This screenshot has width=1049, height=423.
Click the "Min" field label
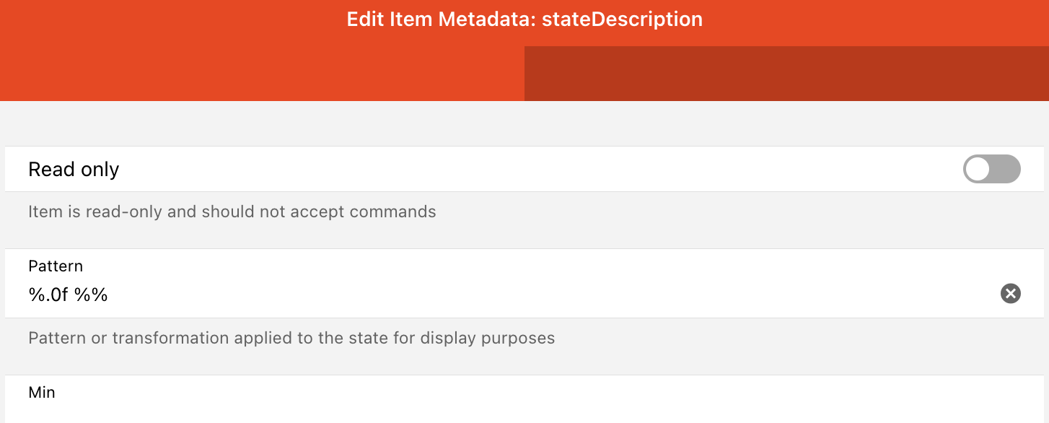click(42, 393)
